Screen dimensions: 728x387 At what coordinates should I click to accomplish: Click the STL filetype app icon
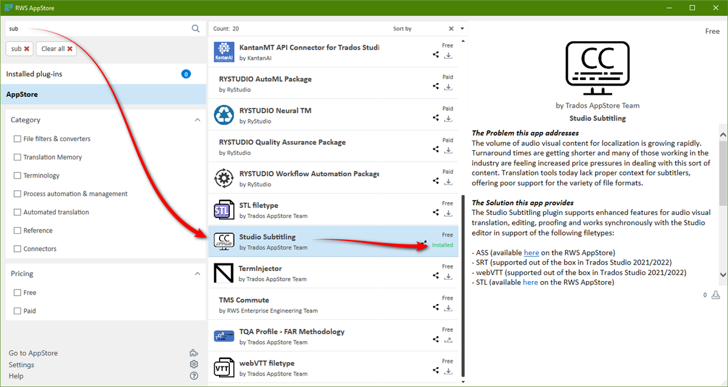224,210
